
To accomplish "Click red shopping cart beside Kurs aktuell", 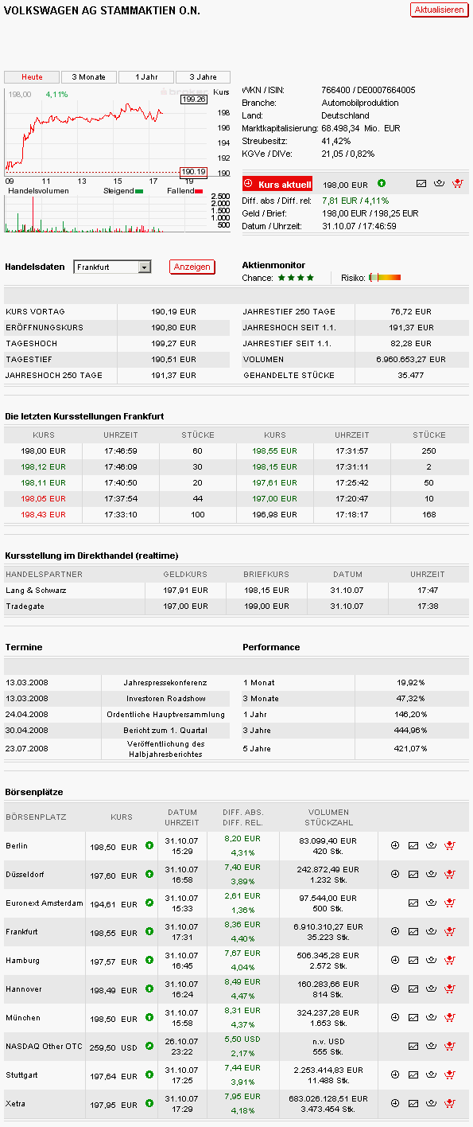I will [458, 184].
